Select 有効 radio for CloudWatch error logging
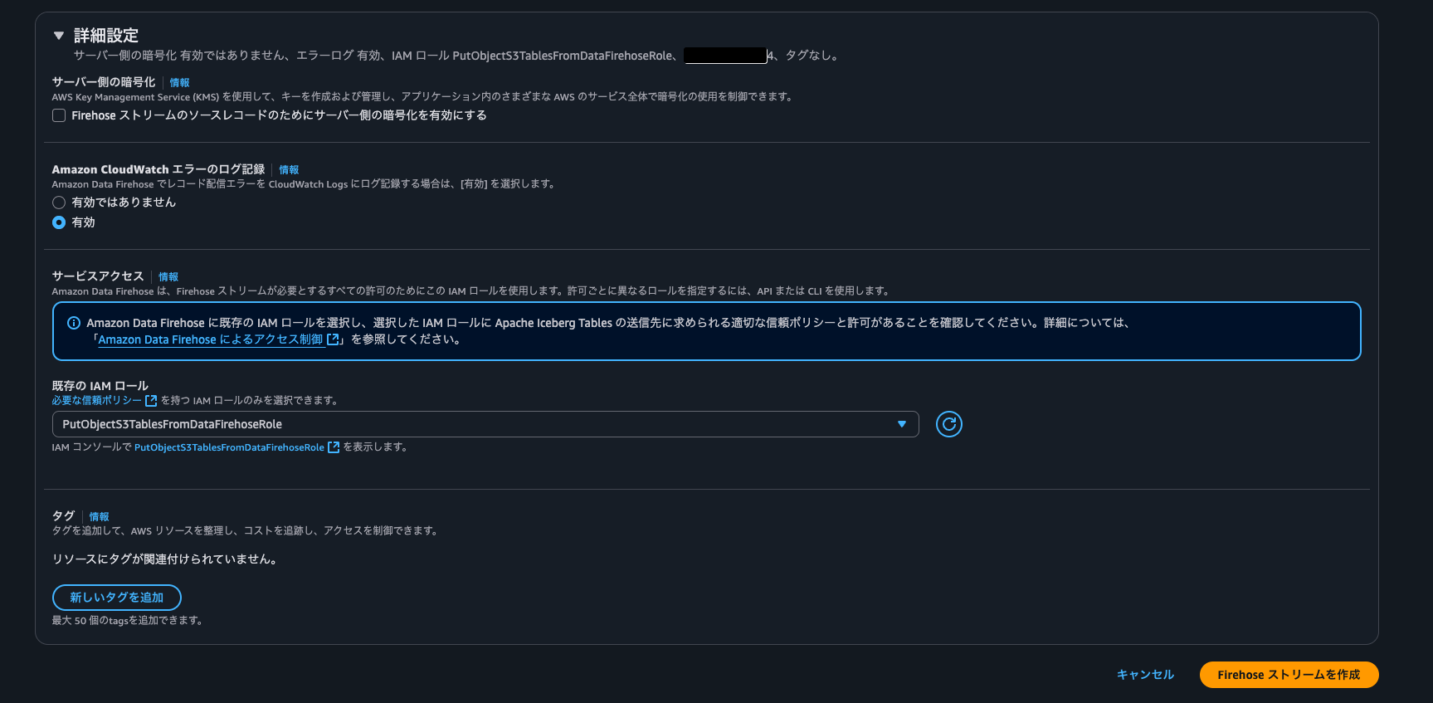The height and width of the screenshot is (703, 1433). click(59, 222)
